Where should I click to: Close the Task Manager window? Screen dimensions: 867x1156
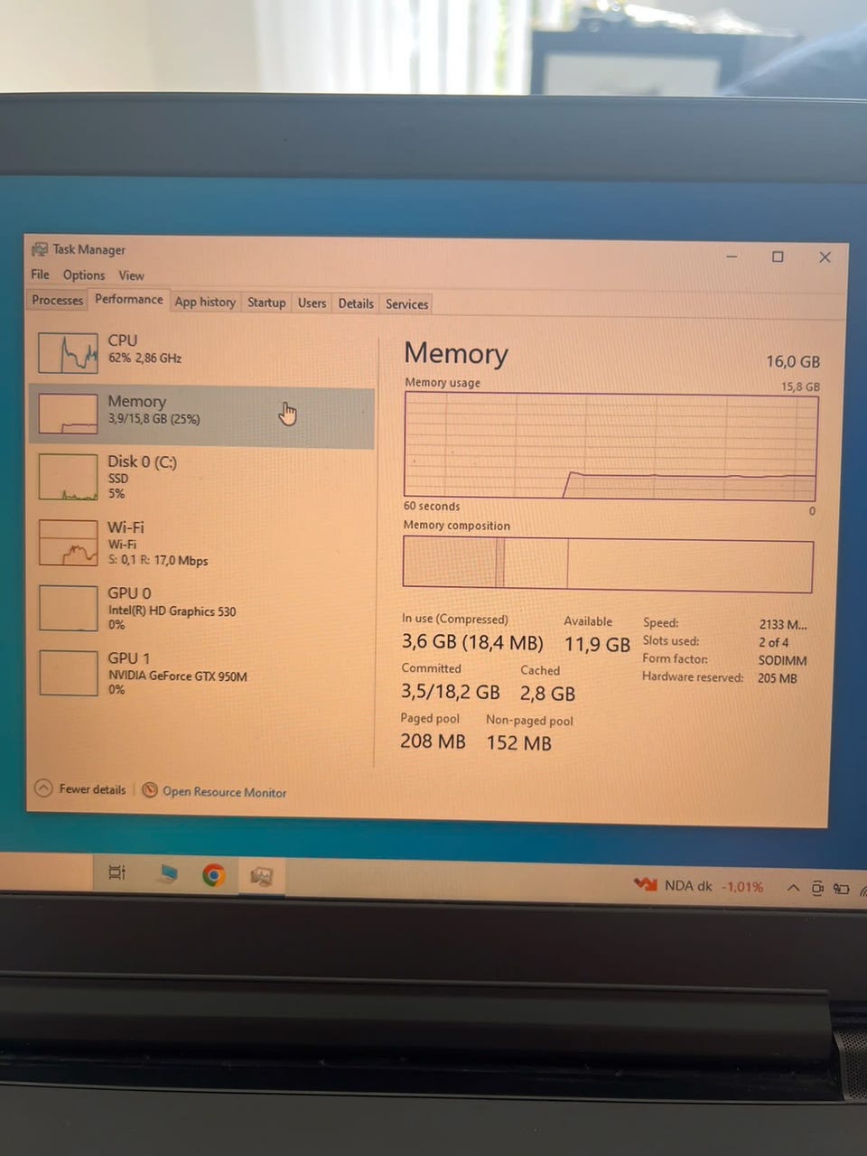point(825,257)
